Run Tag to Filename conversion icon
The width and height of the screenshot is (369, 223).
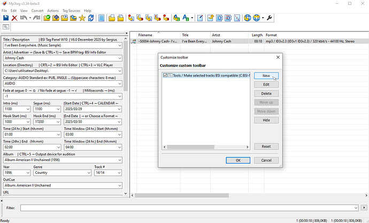coord(131,18)
